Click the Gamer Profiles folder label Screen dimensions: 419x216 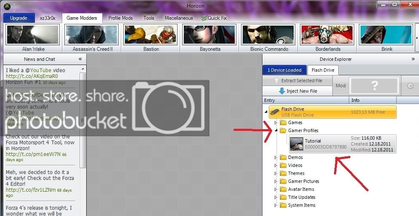pos(303,130)
